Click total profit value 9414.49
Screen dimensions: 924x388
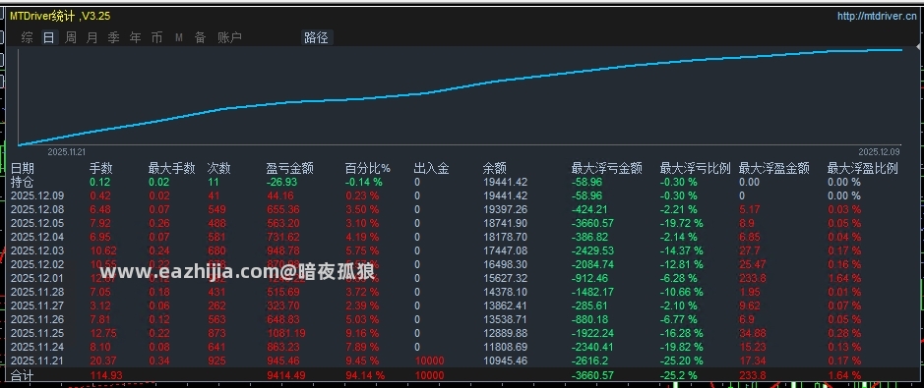click(x=286, y=375)
